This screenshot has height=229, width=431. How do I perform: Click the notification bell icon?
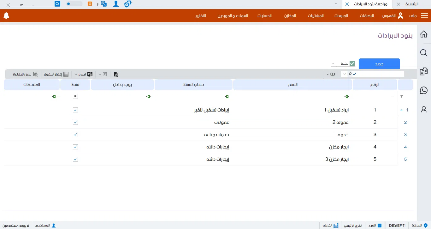[6, 15]
